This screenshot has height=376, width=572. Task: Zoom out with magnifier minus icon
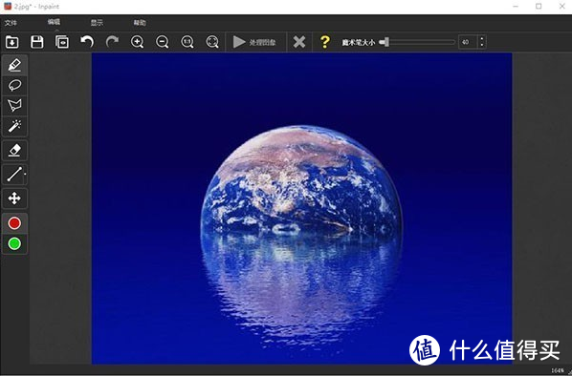(x=162, y=42)
